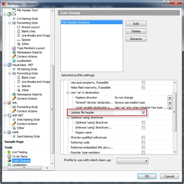
Task: Select Code Cleanup in the Tools tree
Action: tap(21, 161)
